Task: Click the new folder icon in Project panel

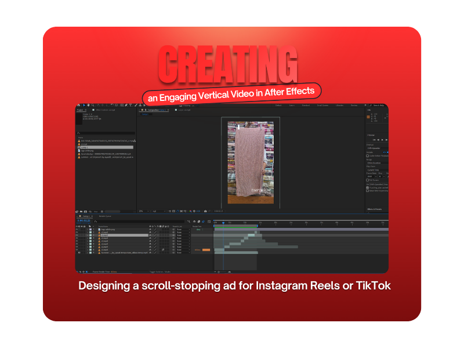Action: pos(81,212)
